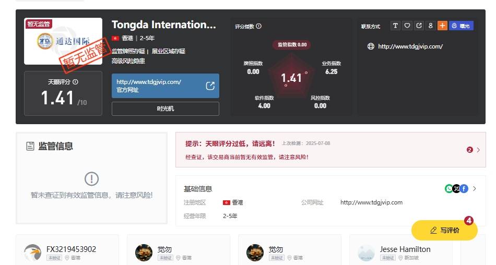This screenshot has width=496, height=265.
Task: Click the blue 曝光 exposure button
Action: click(x=461, y=26)
